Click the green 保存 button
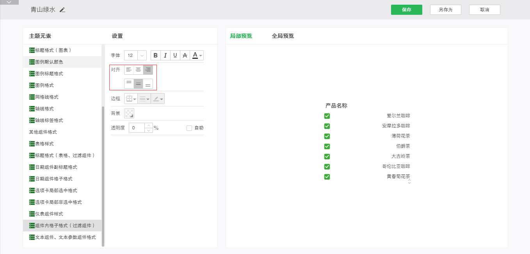 click(x=406, y=10)
